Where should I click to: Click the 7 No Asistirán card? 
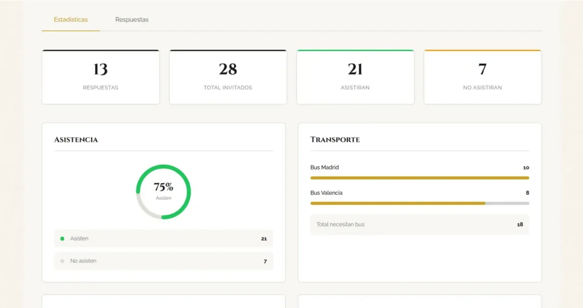482,77
